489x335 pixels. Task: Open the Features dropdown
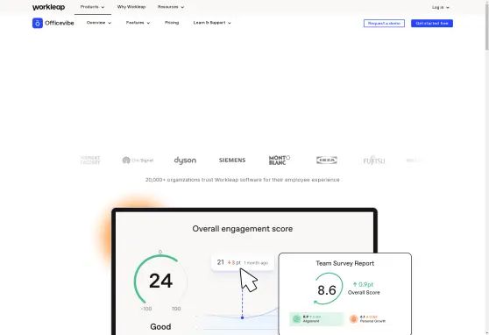pos(138,23)
